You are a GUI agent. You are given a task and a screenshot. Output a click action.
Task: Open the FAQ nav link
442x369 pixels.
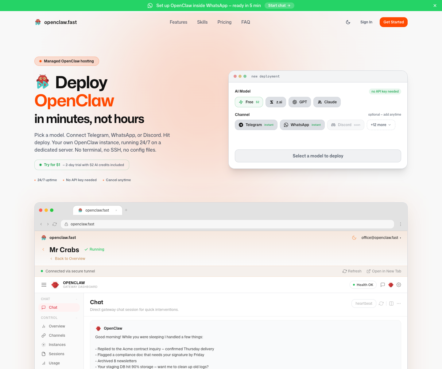pyautogui.click(x=246, y=22)
